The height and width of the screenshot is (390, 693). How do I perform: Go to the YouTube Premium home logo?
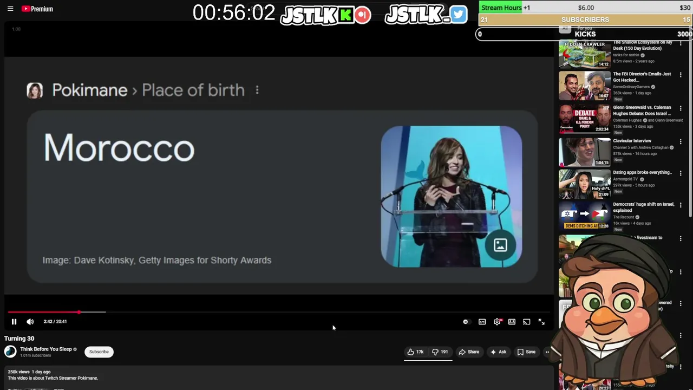[x=37, y=9]
